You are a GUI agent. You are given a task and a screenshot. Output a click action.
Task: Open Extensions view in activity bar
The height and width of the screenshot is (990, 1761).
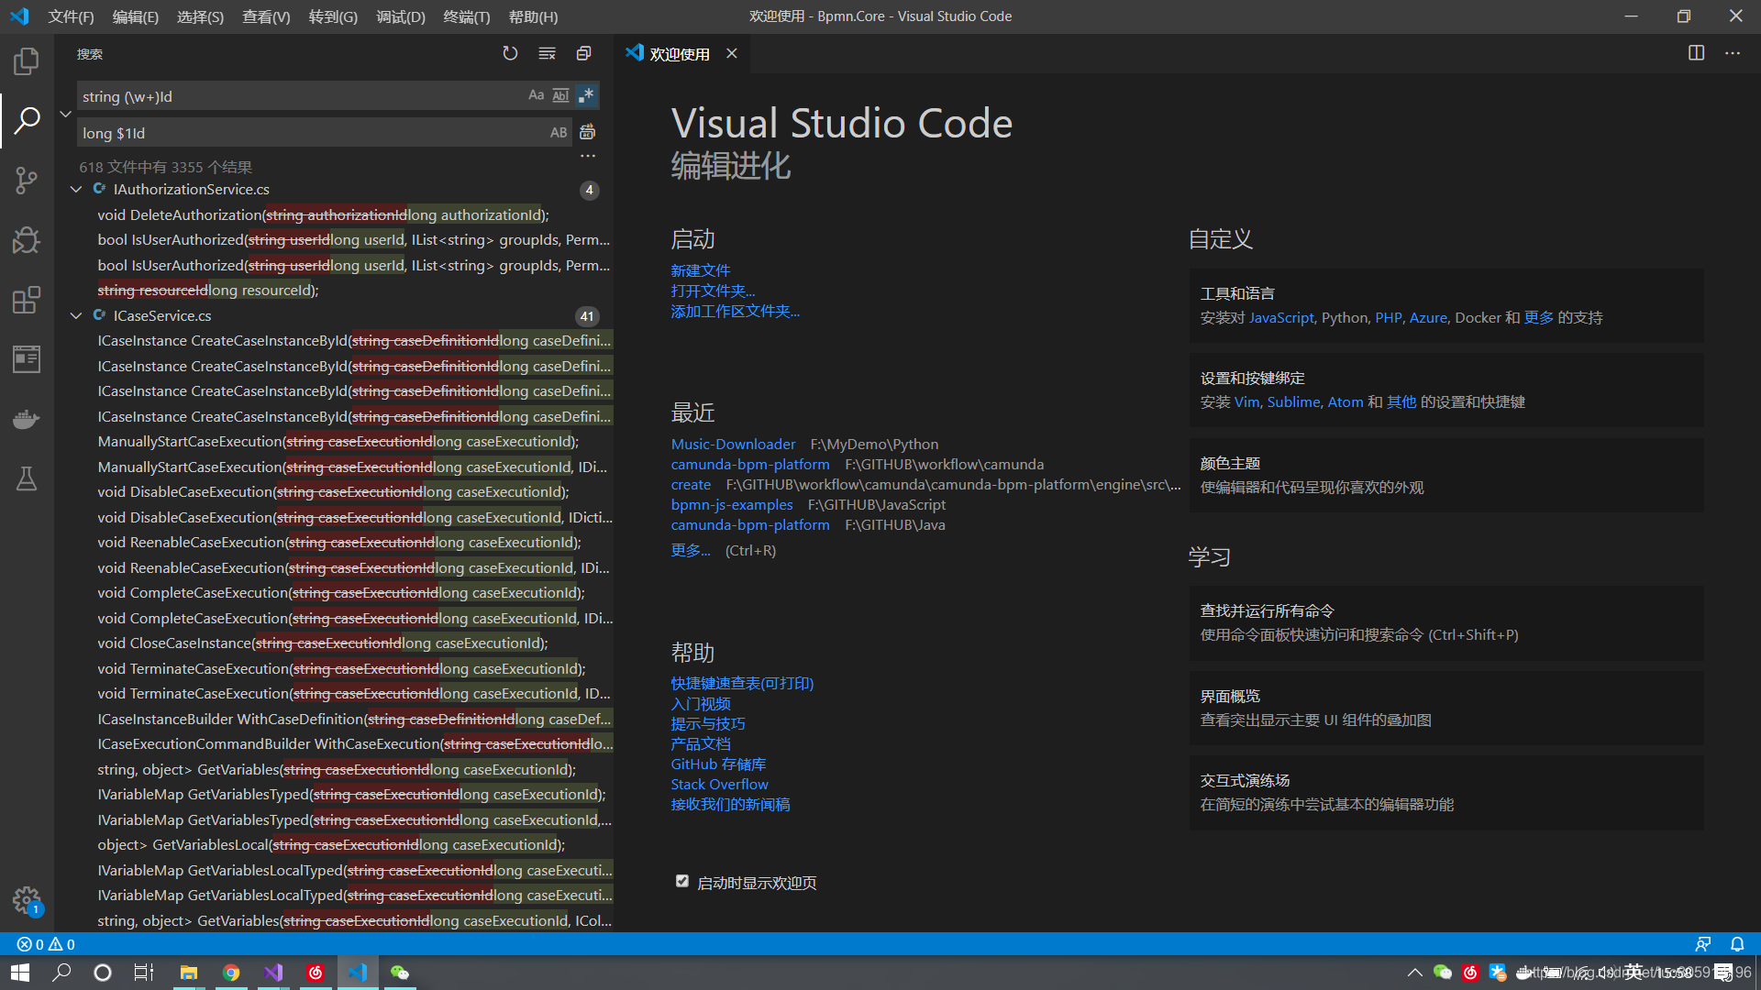coord(27,300)
